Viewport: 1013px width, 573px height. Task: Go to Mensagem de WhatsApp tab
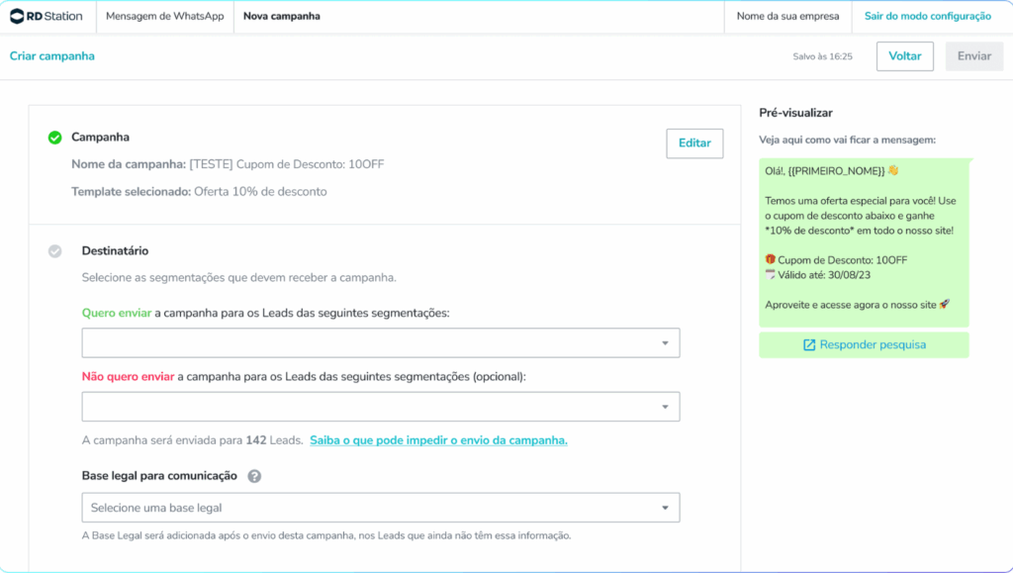click(x=164, y=16)
